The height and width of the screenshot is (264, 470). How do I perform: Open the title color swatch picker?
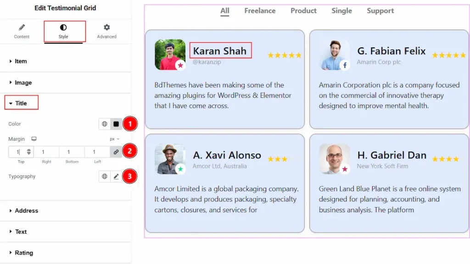[x=116, y=124]
